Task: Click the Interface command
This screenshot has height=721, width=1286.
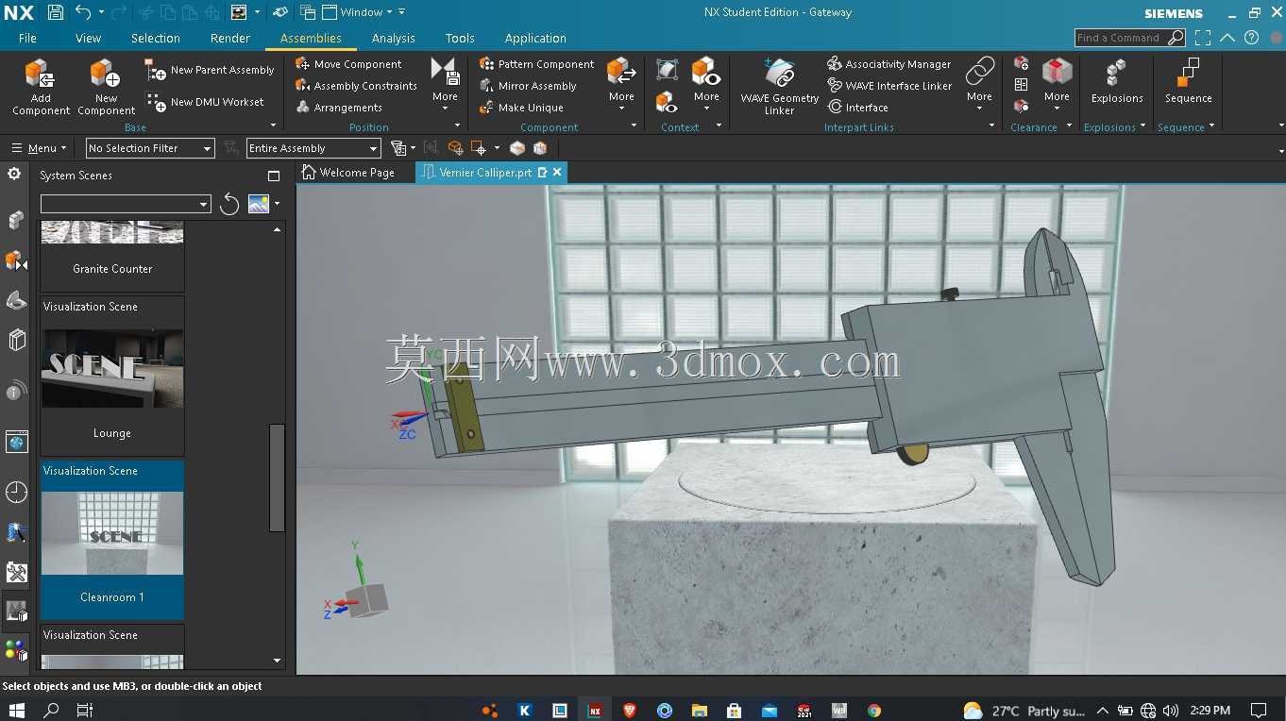Action: (857, 108)
